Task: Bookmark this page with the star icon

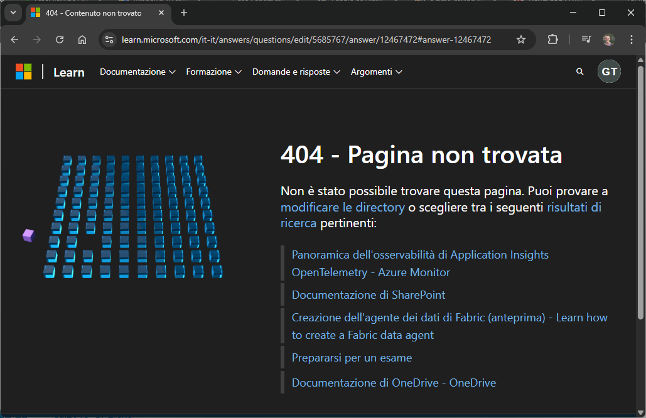Action: point(521,40)
